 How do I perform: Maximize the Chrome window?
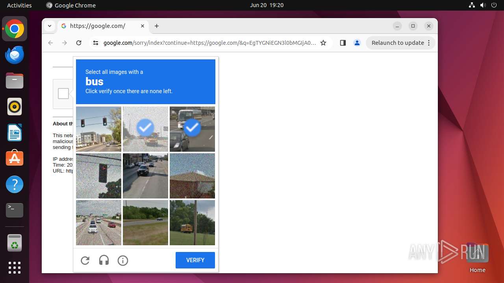[413, 26]
